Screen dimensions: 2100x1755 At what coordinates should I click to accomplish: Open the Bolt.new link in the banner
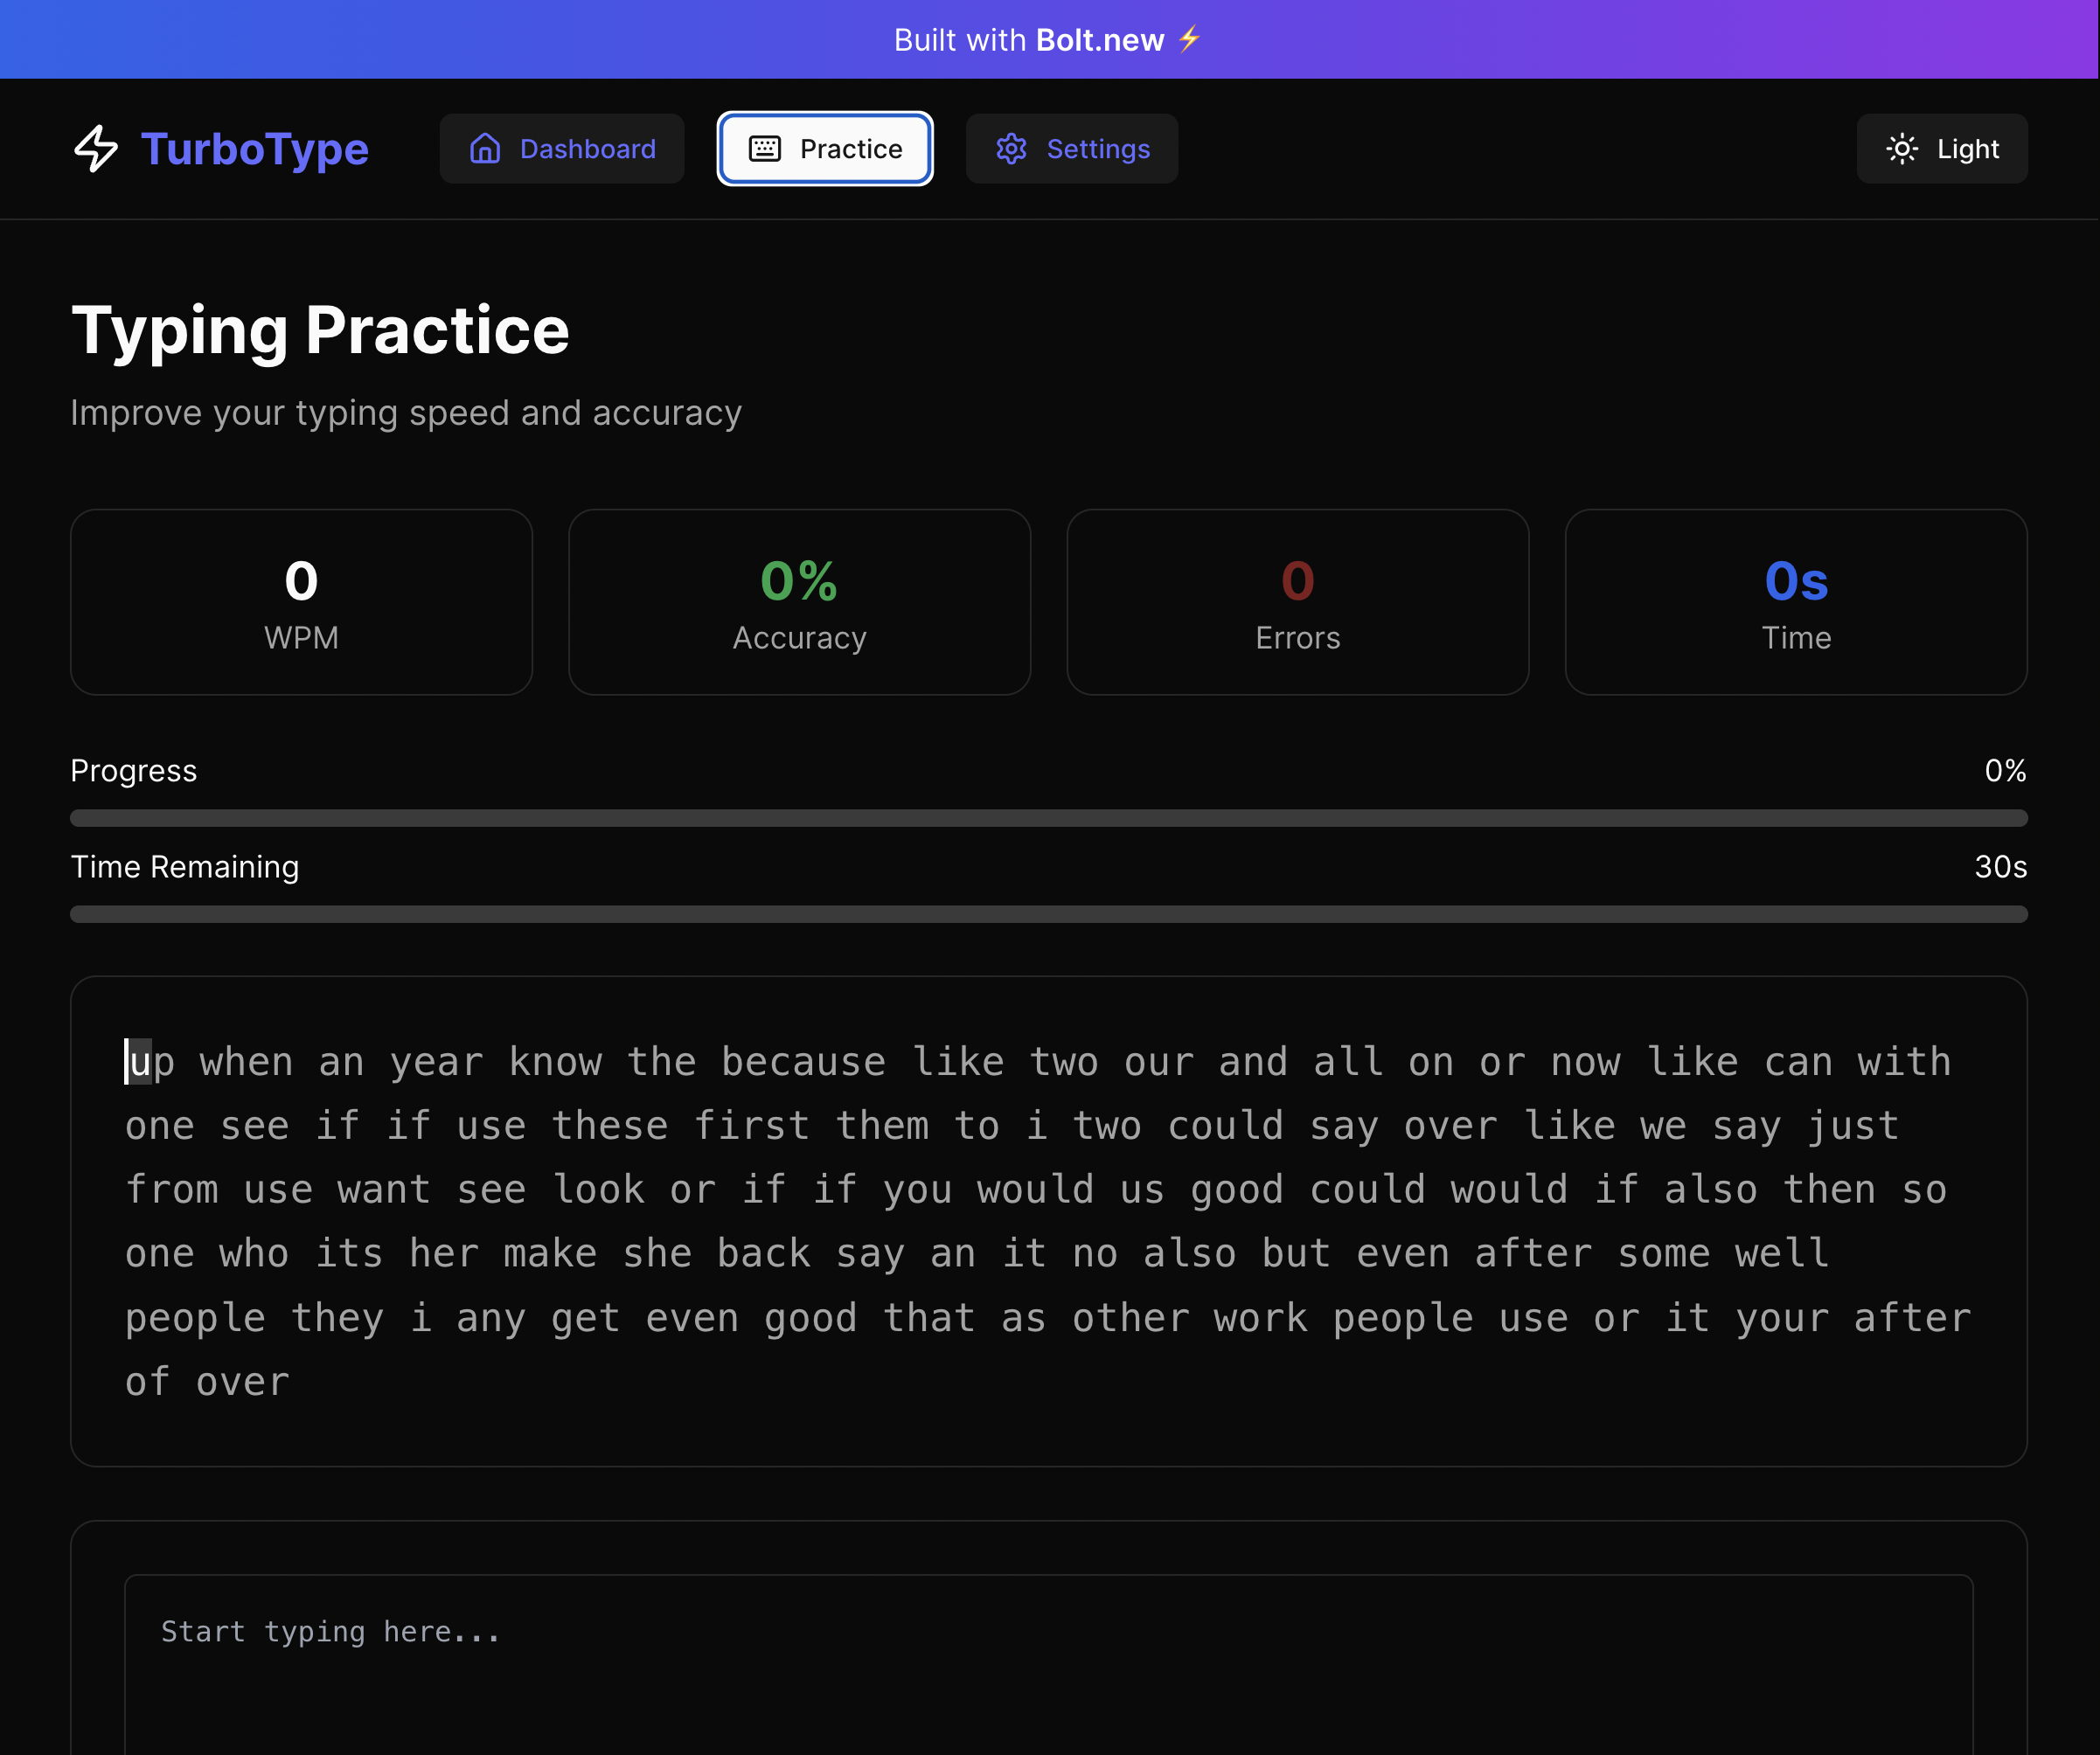tap(1099, 40)
